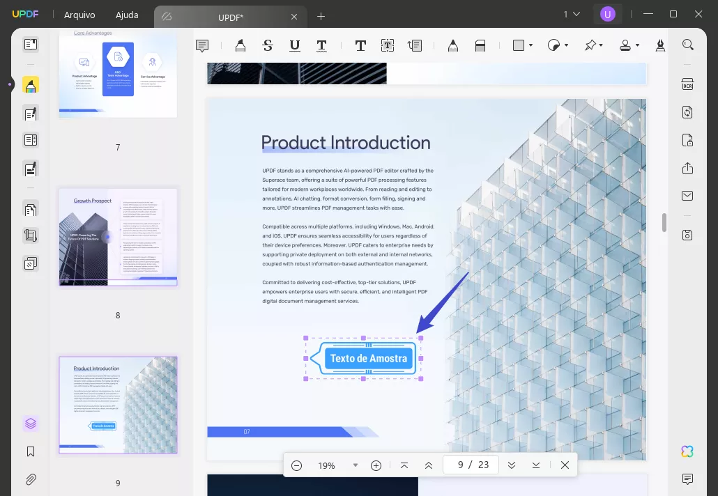The image size is (718, 496).
Task: Open the sticker color wheel tool
Action: tap(554, 46)
